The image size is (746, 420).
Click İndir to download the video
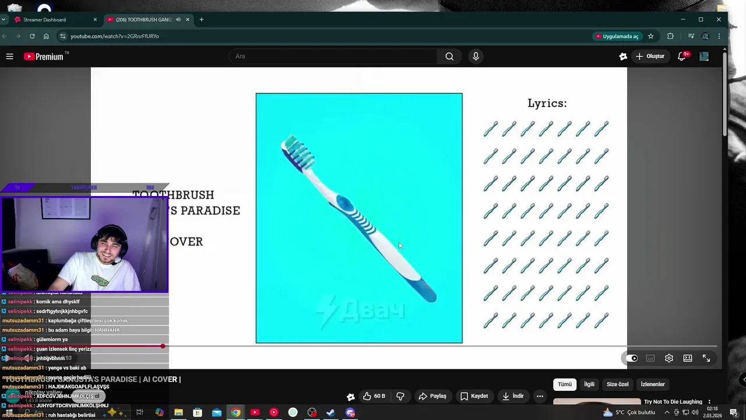(x=513, y=396)
